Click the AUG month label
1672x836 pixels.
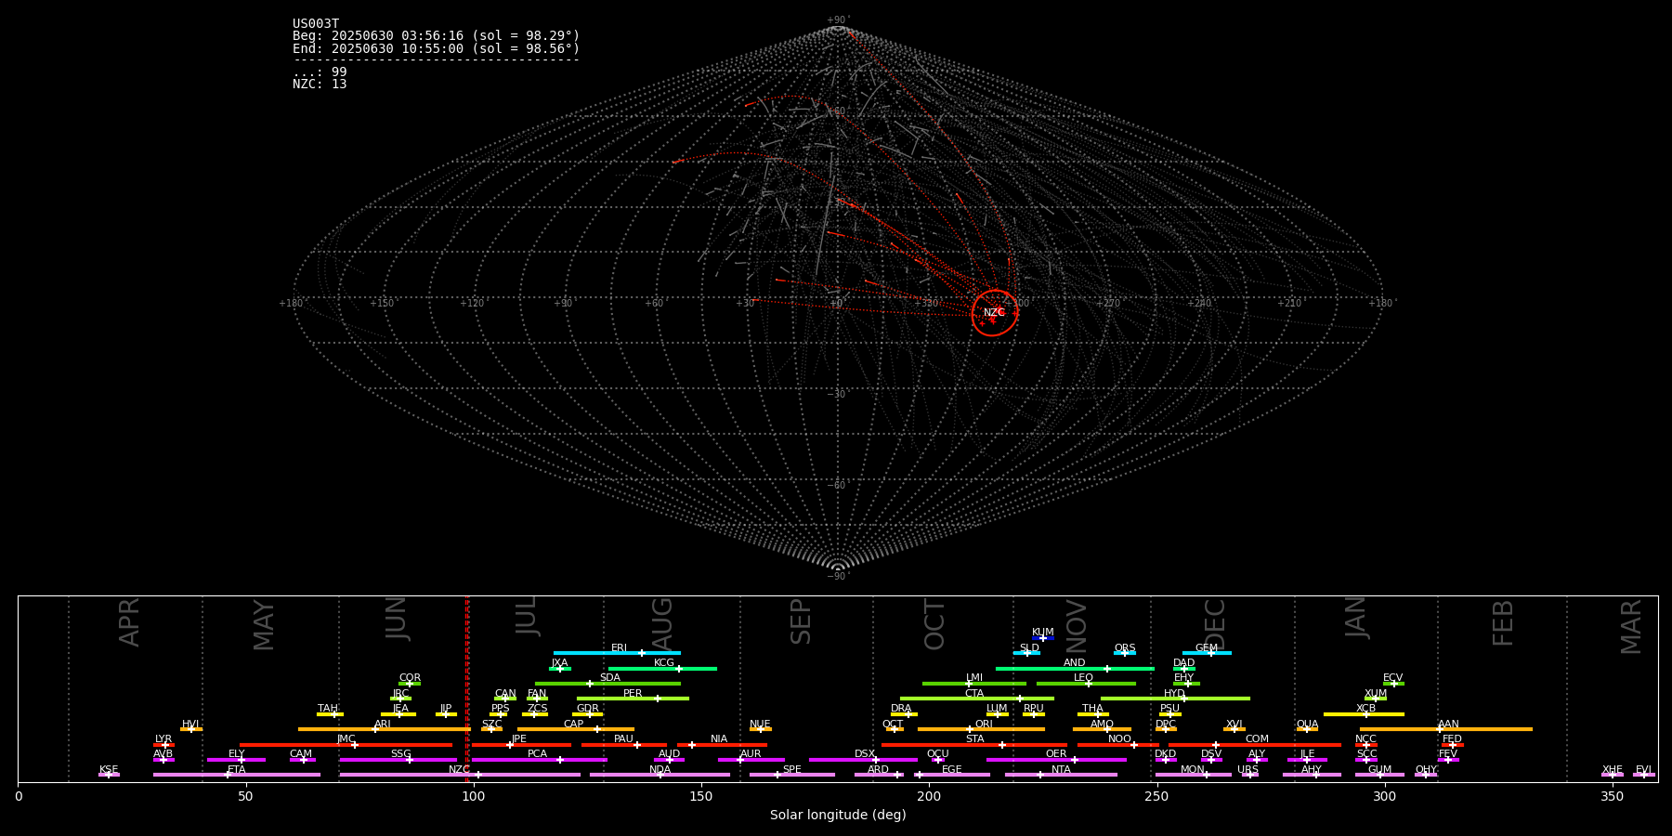point(661,625)
